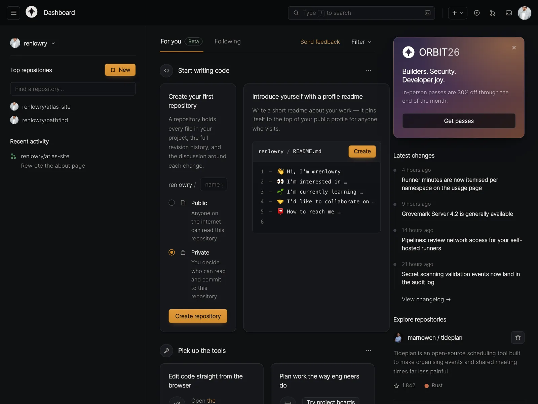Click the Try project boards button
This screenshot has width=538, height=404.
[331, 401]
